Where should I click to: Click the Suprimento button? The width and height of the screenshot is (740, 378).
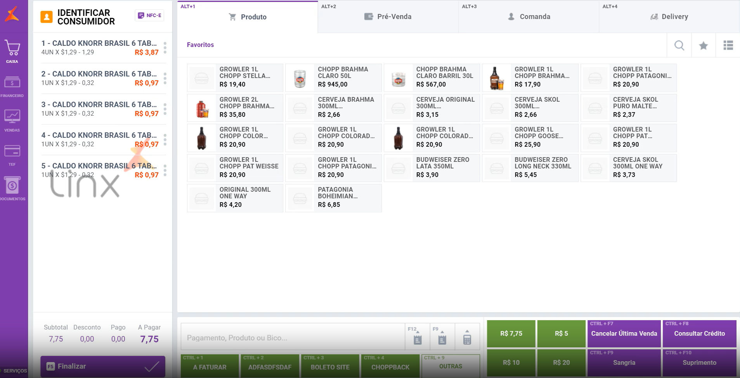699,362
